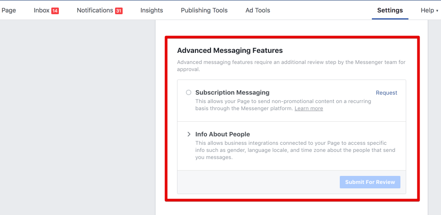Select the Settings tab
Viewport: 441px width, 215px height.
390,10
